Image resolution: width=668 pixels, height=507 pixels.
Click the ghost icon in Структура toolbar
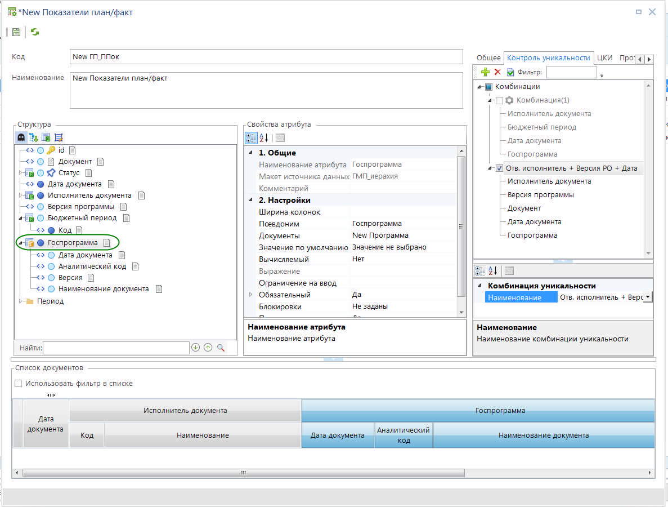(x=21, y=137)
